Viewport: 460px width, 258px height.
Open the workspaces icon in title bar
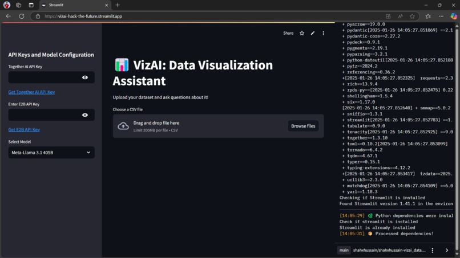click(x=18, y=5)
